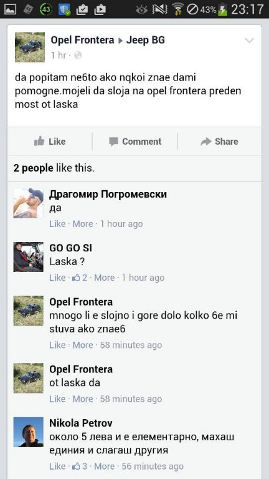Open Nikola Petrov's profile name

pyautogui.click(x=81, y=423)
